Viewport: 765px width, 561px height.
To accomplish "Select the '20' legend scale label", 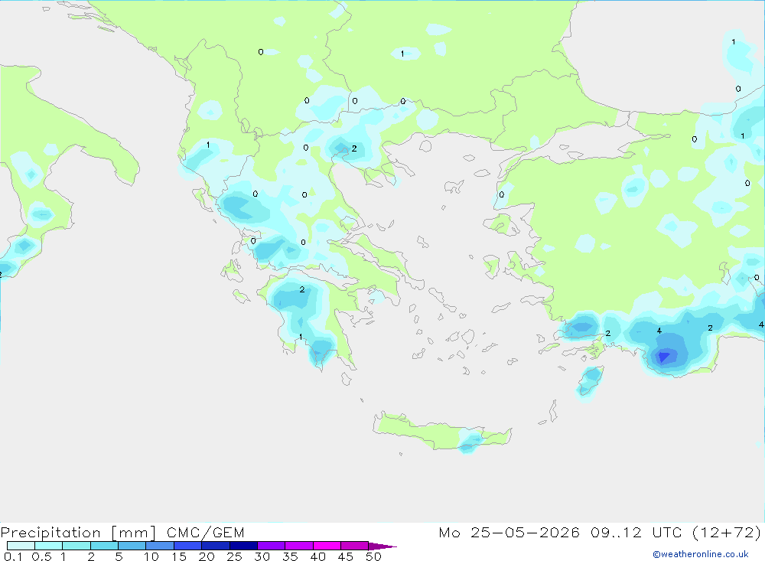I will pyautogui.click(x=207, y=556).
